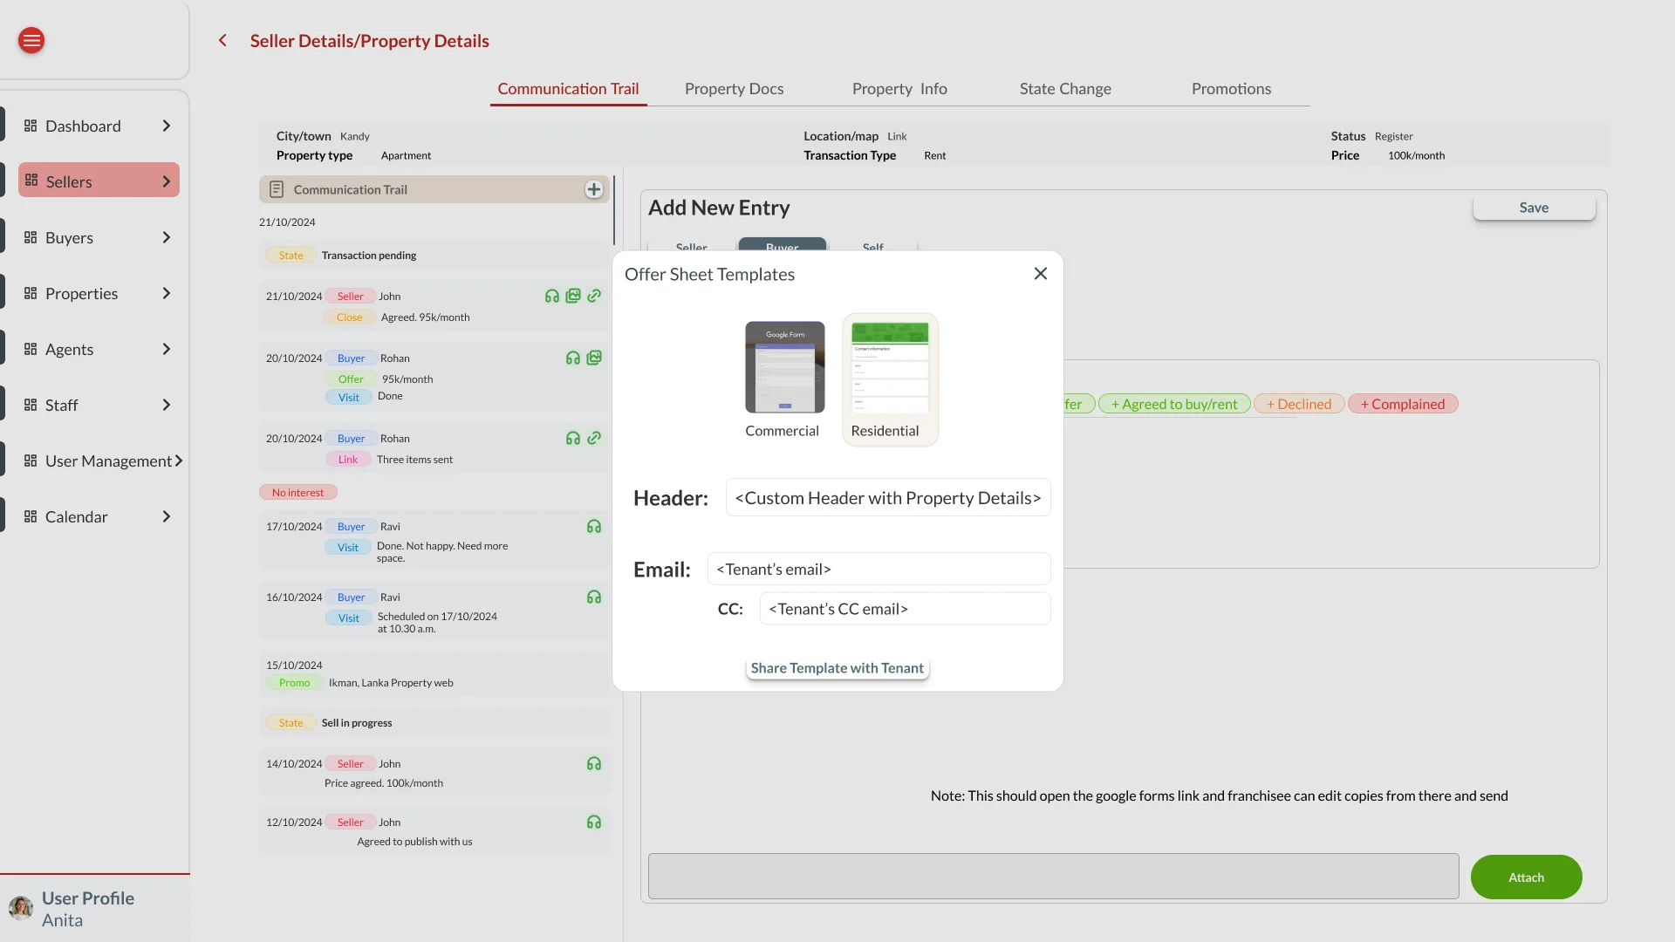
Task: Click the Header custom header field
Action: click(x=888, y=498)
